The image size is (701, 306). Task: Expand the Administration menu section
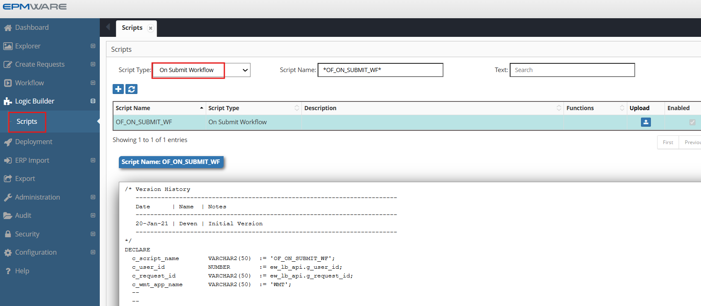[x=93, y=197]
